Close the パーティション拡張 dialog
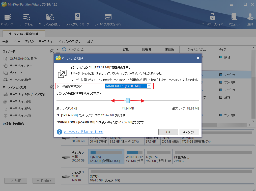Viewport: 256px width, 191px height. [x=198, y=58]
